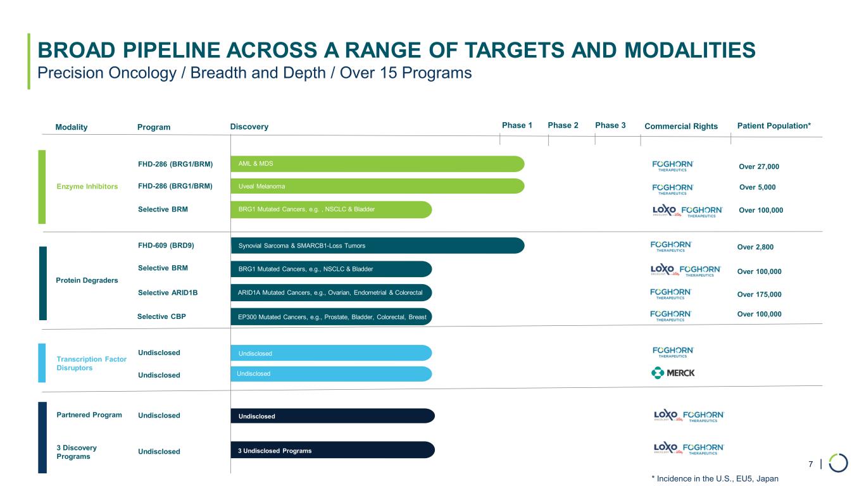Image resolution: width=864 pixels, height=486 pixels.
Task: Select the ARID1A Mutated Cancers bar
Action: tap(330, 292)
